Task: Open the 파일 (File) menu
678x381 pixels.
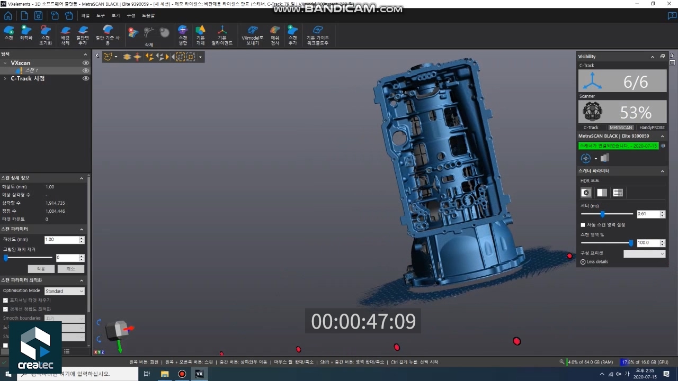Action: coord(85,16)
